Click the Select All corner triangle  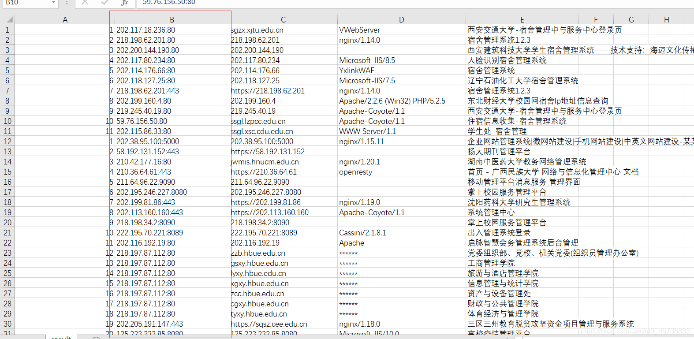tap(10, 19)
